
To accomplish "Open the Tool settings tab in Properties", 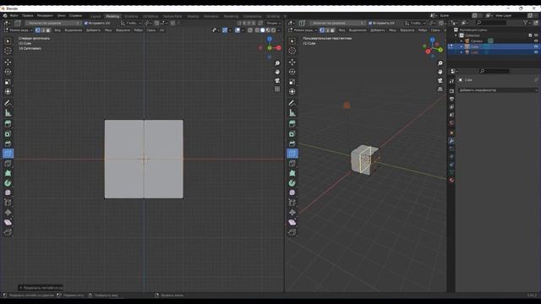I will (x=451, y=81).
